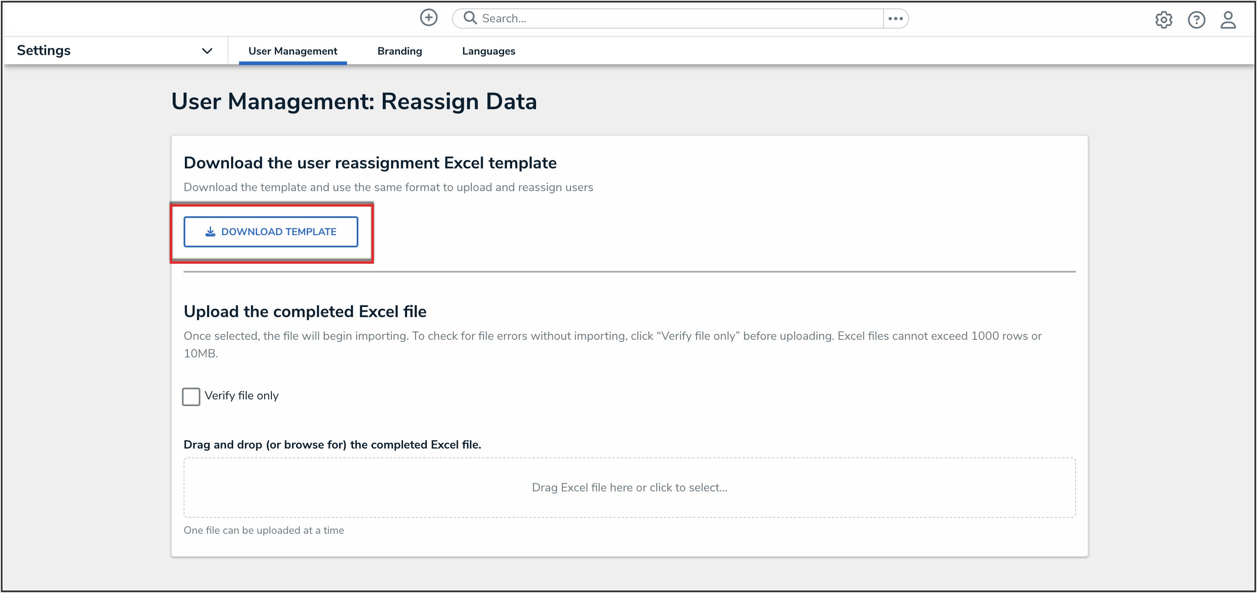Click the Download the user reassignment Excel template heading

pyautogui.click(x=369, y=163)
